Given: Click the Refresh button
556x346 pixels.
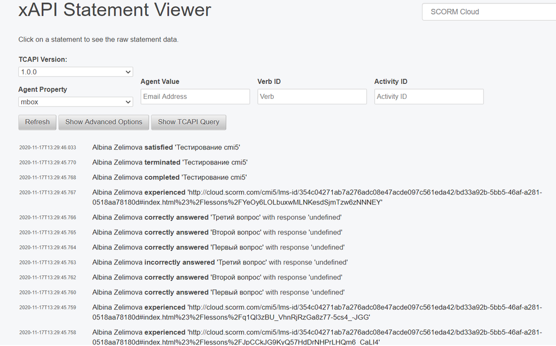Looking at the screenshot, I should click(x=37, y=122).
